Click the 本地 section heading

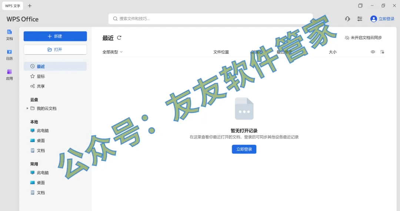tap(34, 122)
